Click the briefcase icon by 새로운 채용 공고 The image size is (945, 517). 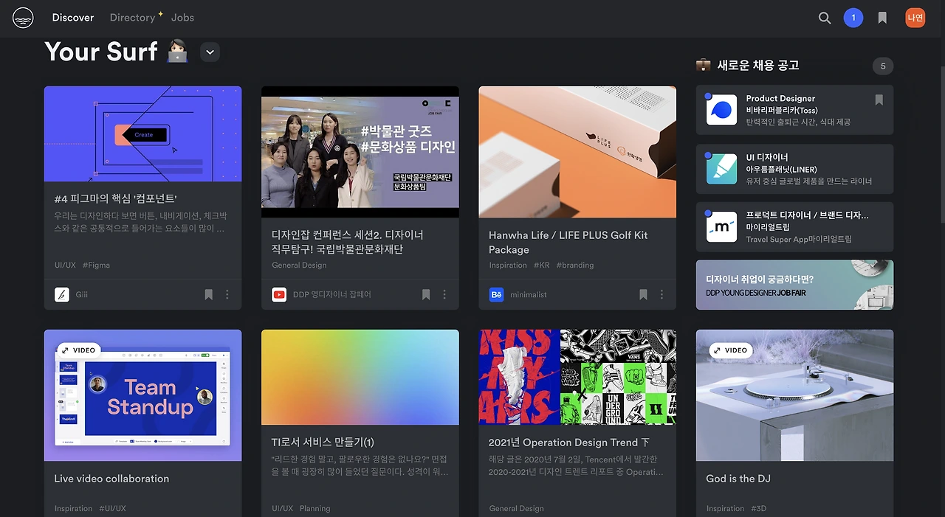tap(703, 65)
